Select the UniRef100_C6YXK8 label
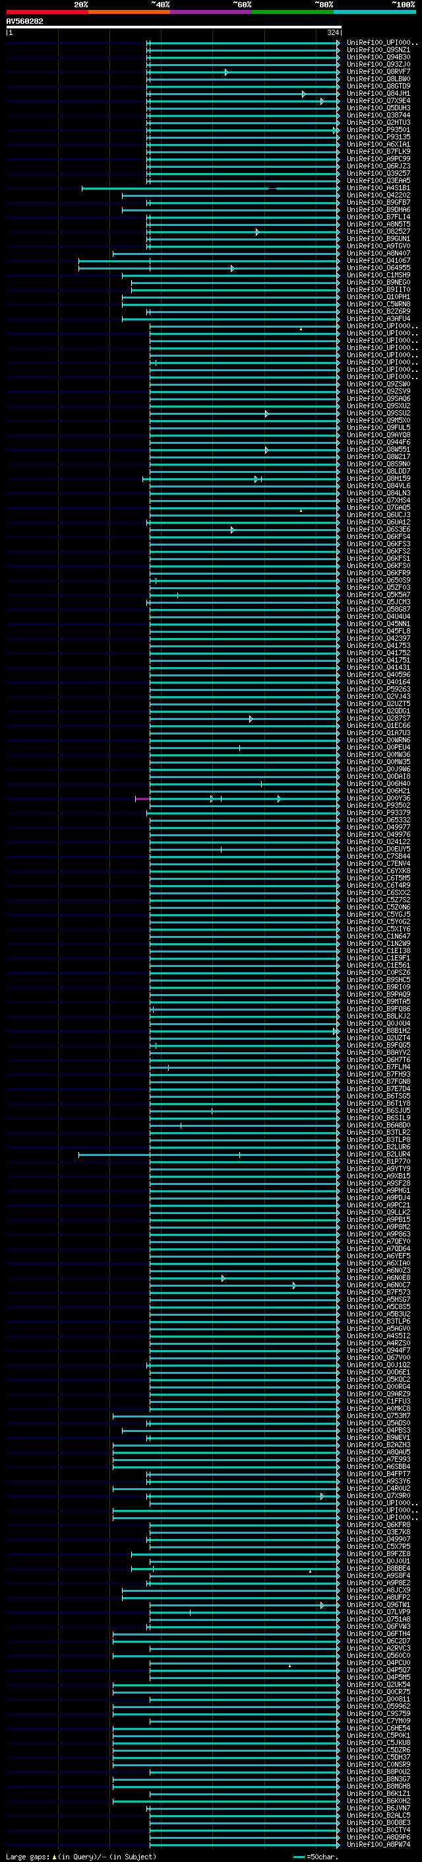The height and width of the screenshot is (1862, 422). 378,871
